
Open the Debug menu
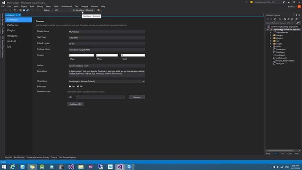40,6
